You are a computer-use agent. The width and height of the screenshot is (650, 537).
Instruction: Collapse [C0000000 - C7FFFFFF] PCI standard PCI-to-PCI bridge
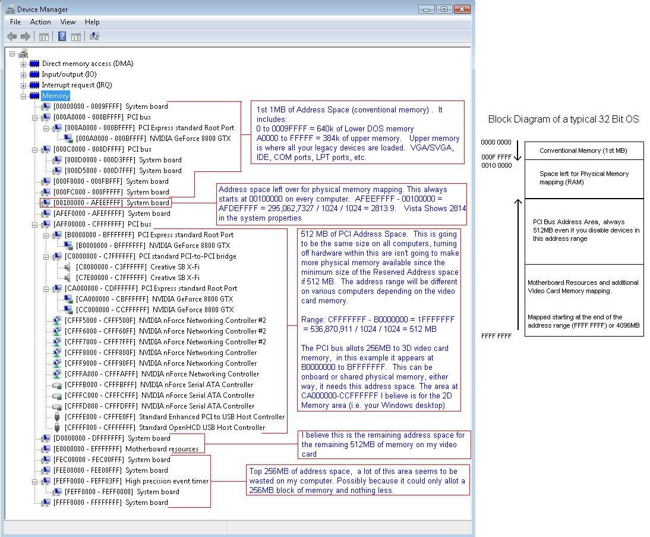46,257
